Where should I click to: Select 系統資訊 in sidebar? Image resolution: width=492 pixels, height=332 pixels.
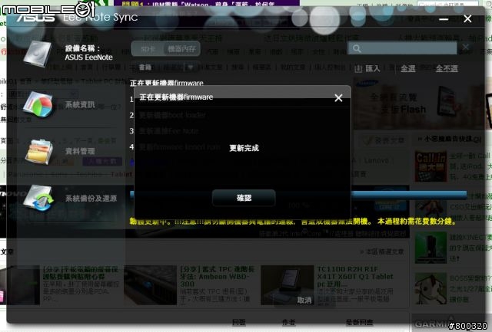tap(80, 105)
